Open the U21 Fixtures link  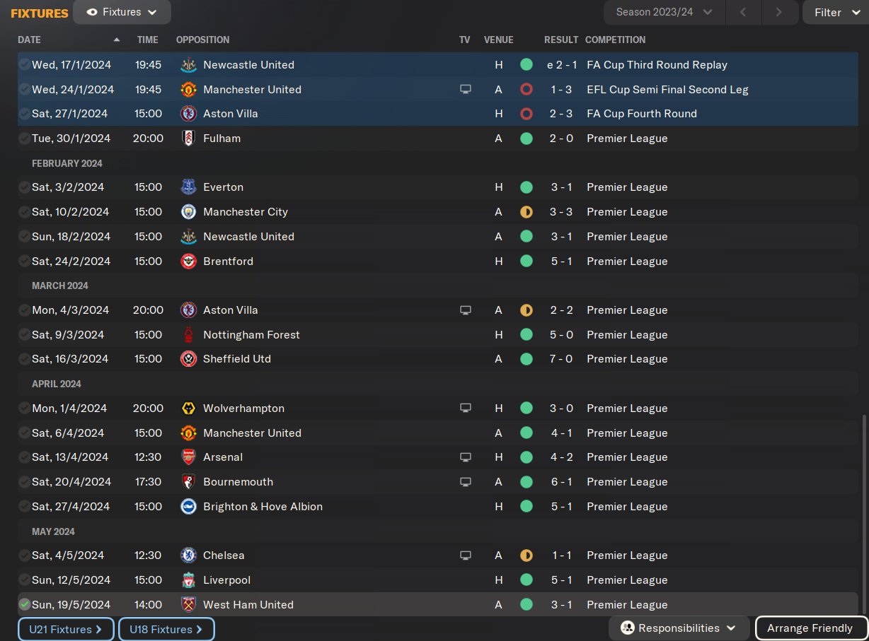[x=66, y=629]
